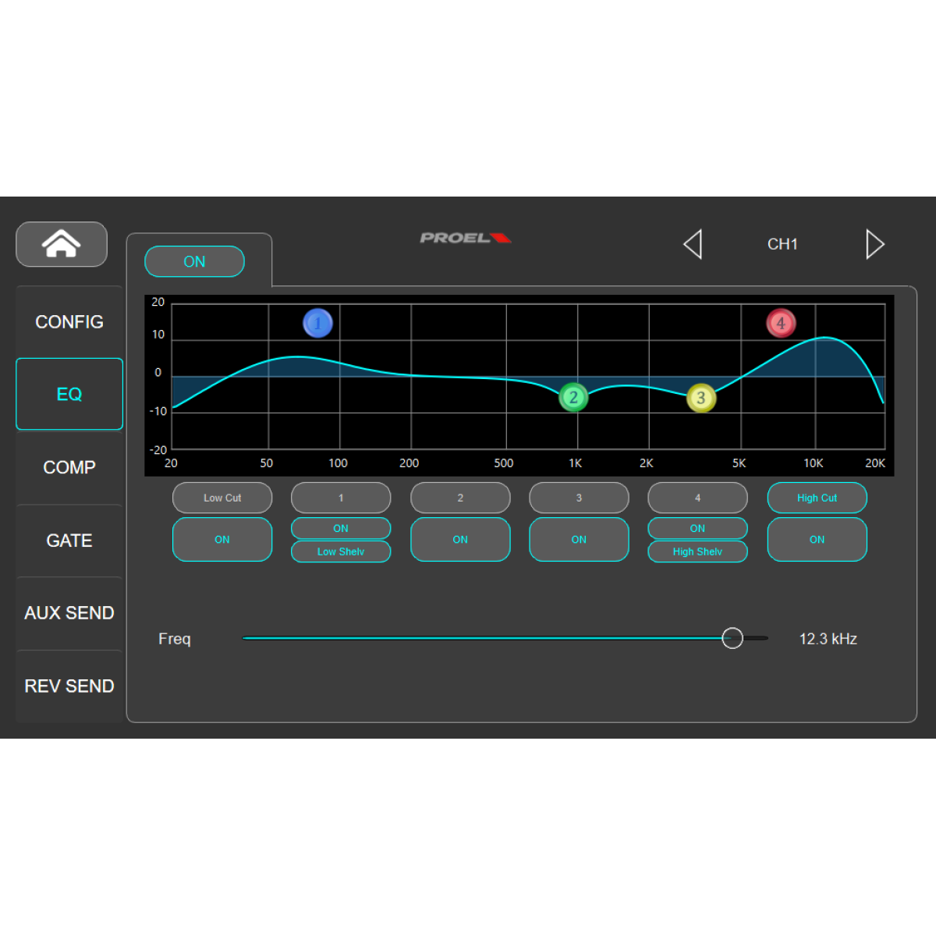
Task: Click the AUX SEND section
Action: (x=69, y=613)
